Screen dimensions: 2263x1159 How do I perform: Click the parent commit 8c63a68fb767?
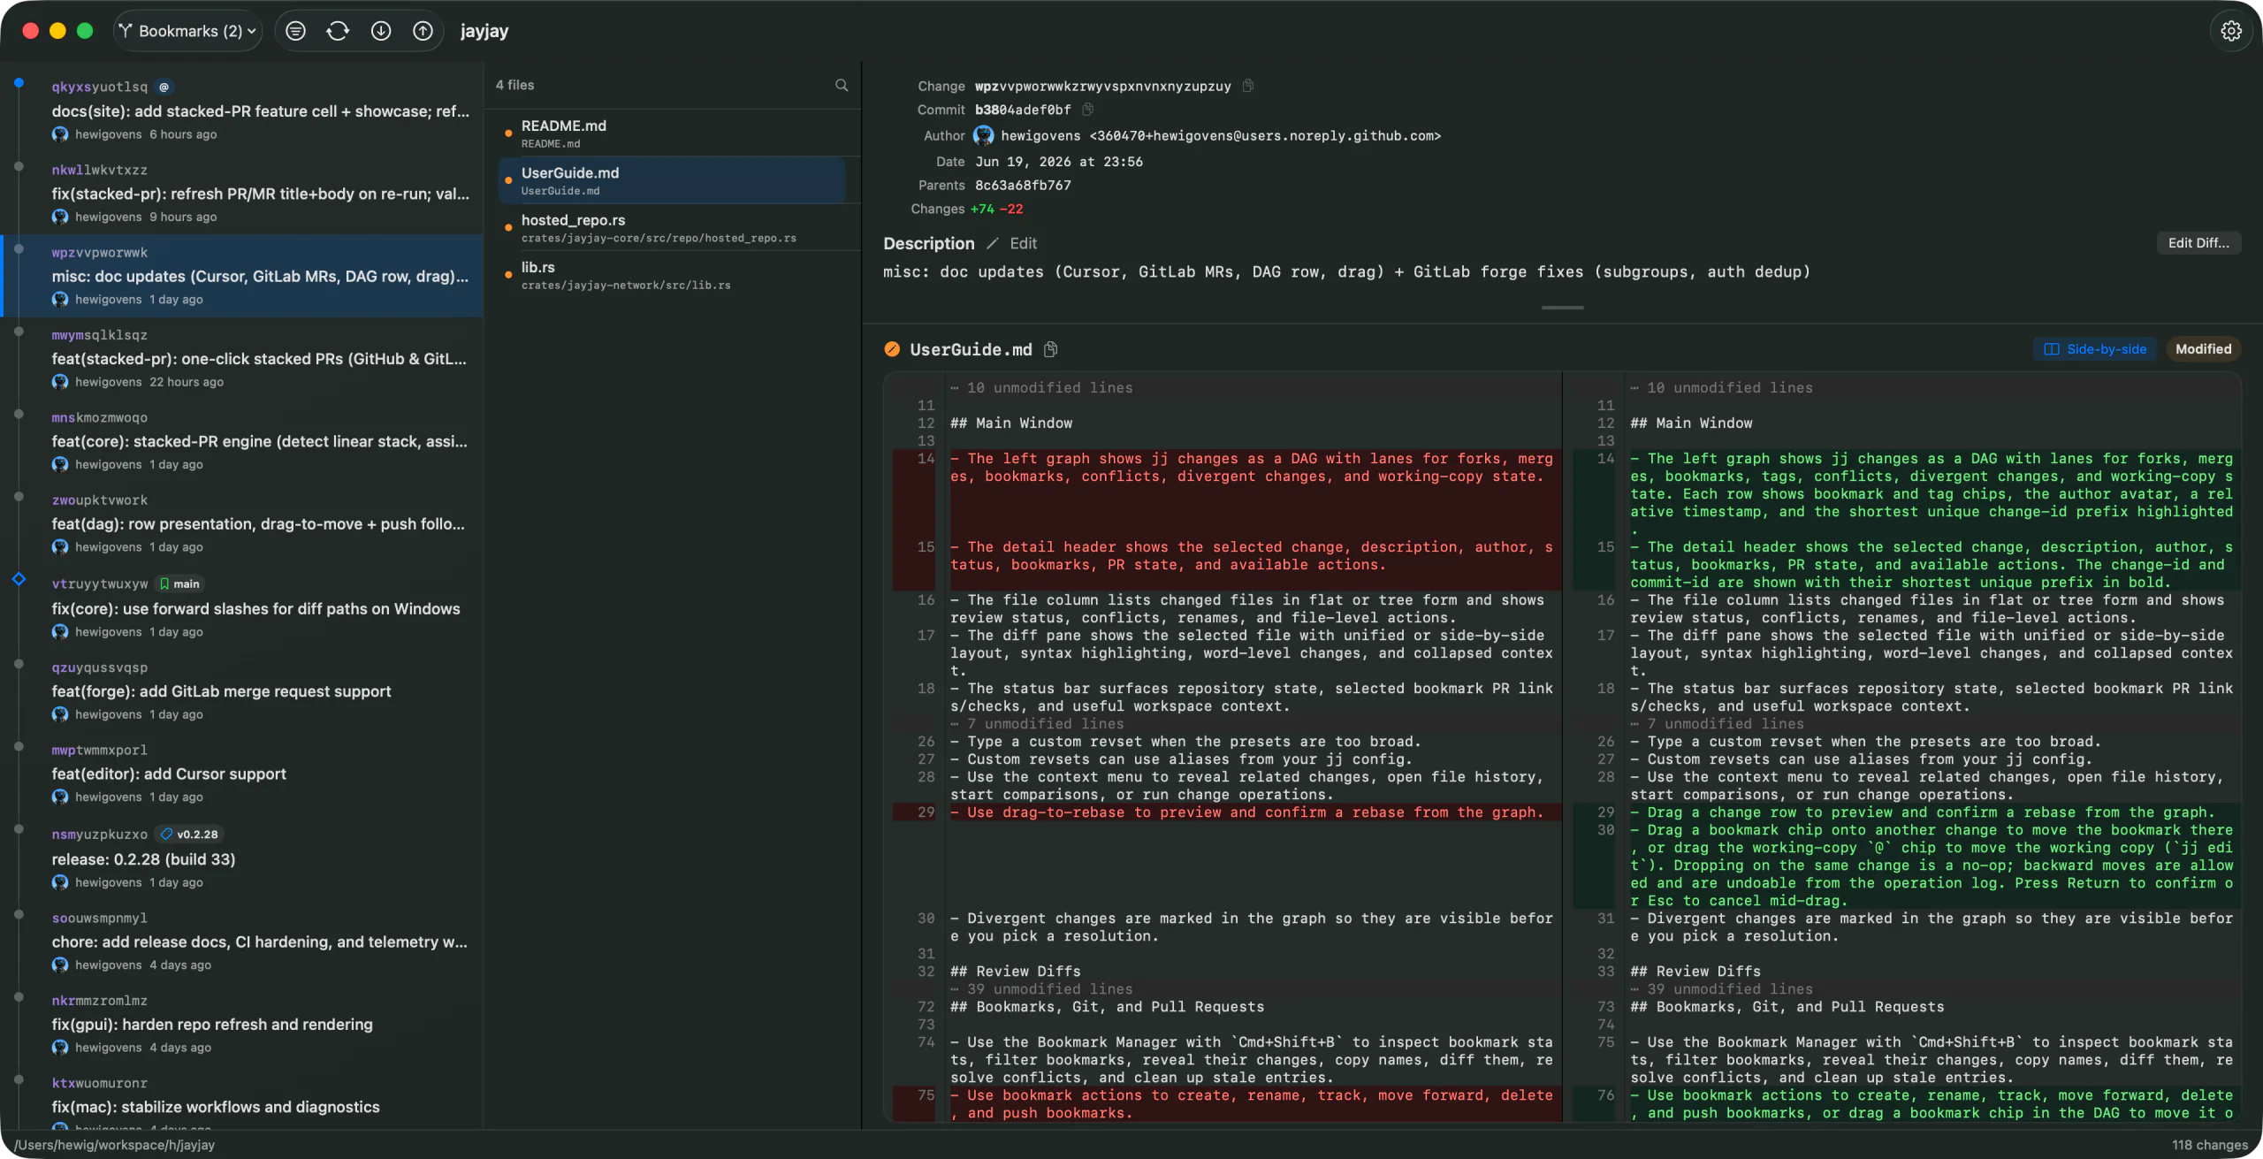pos(1023,185)
